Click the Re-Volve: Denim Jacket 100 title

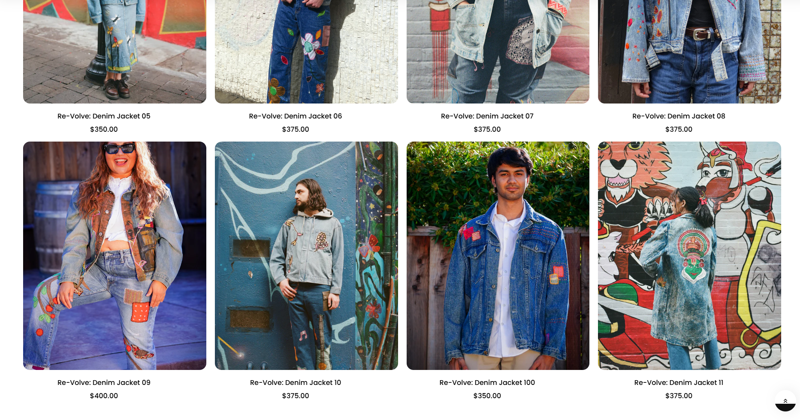tap(487, 382)
